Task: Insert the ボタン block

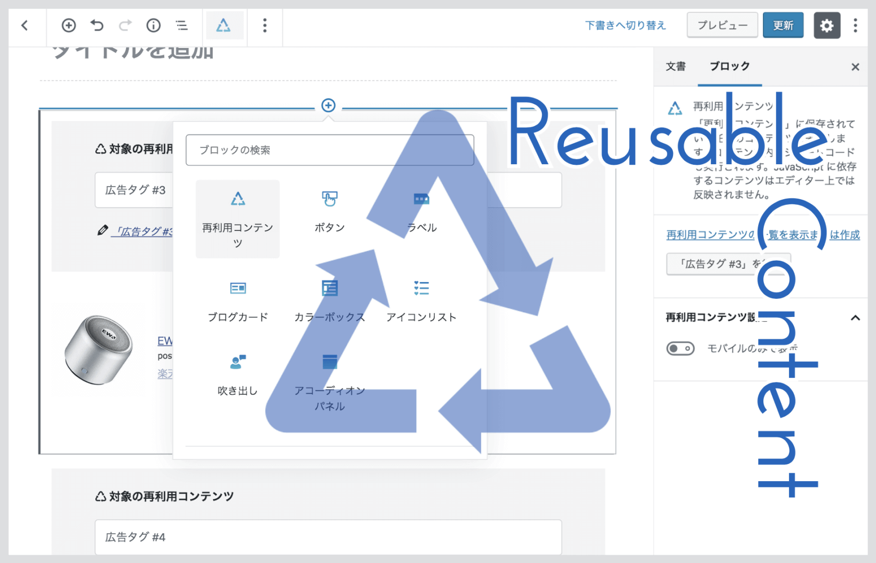Action: tap(330, 212)
